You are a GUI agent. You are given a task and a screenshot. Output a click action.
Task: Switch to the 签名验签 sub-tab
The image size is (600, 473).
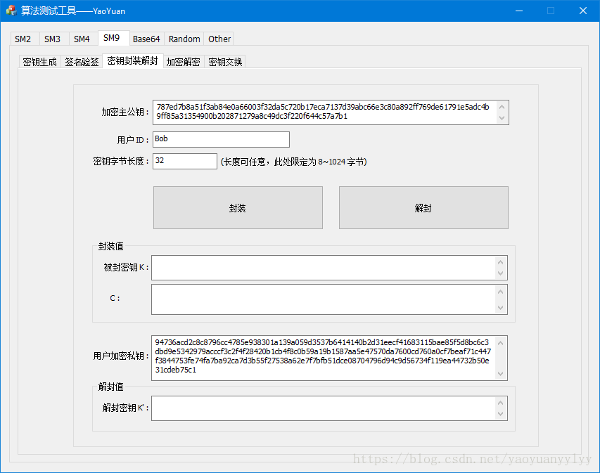(82, 62)
